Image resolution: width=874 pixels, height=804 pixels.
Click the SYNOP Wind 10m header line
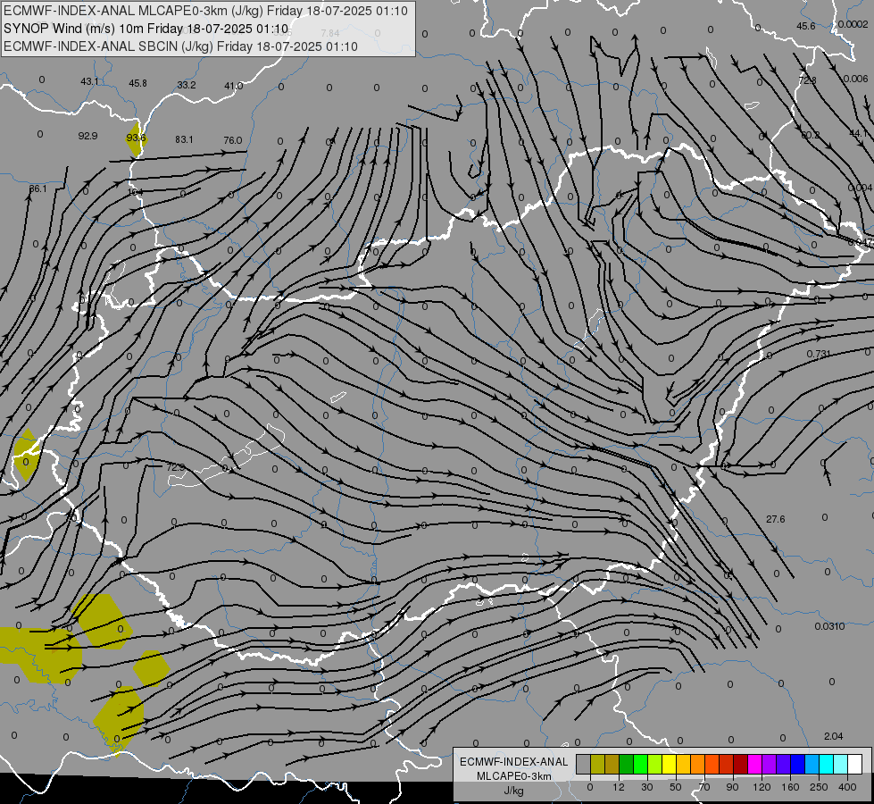click(x=146, y=29)
